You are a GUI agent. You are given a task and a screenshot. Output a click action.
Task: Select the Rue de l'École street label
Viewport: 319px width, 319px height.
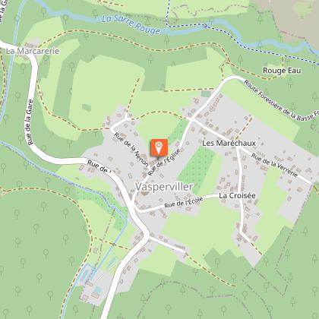pyautogui.click(x=184, y=202)
